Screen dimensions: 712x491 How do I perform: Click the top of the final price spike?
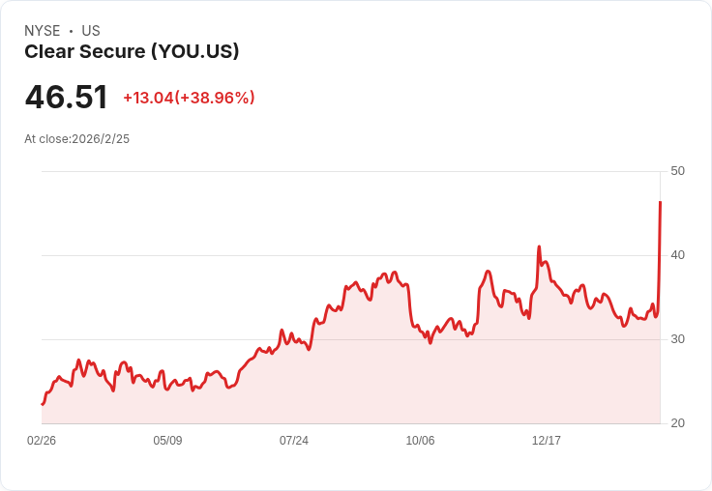click(660, 202)
